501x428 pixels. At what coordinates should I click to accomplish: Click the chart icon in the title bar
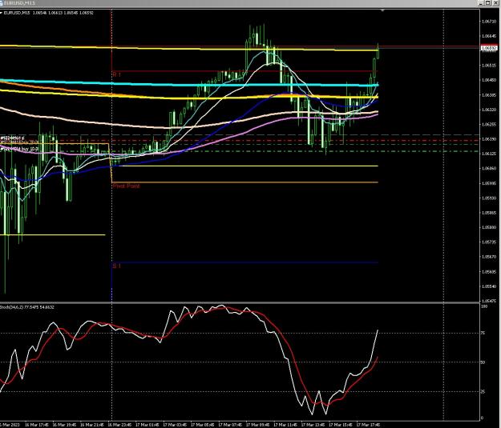pyautogui.click(x=2, y=3)
